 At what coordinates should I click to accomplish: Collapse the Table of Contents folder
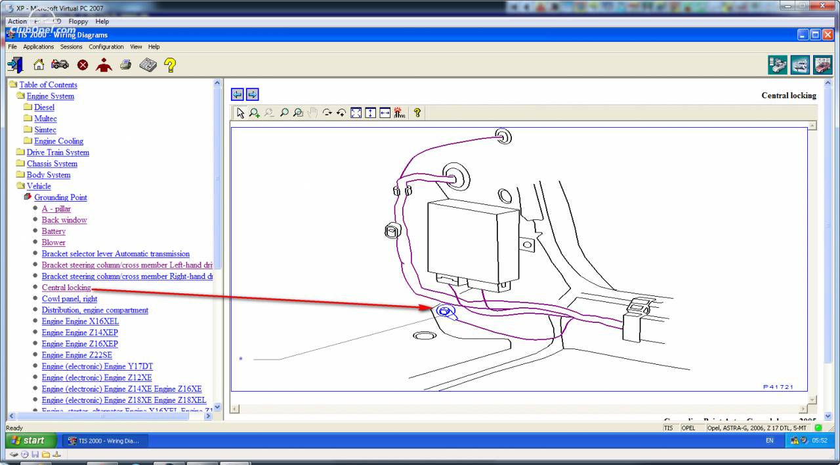[12, 84]
